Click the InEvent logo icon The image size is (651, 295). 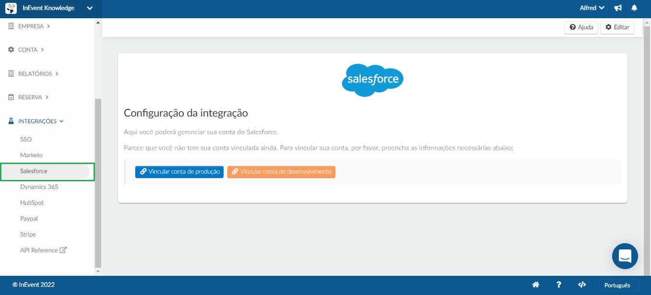pos(11,8)
